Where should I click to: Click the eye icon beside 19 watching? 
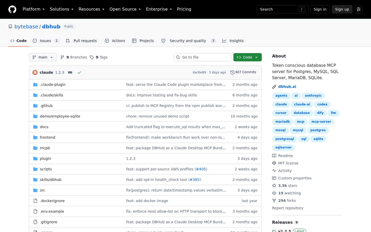[274, 193]
